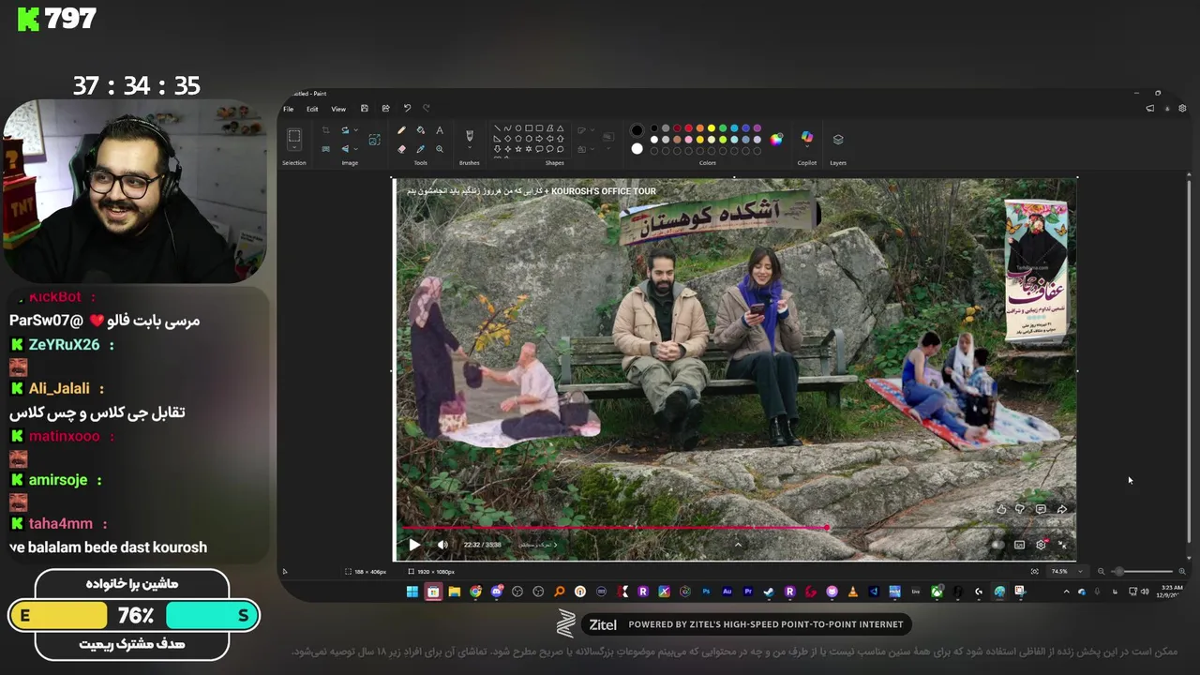
Task: Select the Fill bucket tool
Action: tap(420, 130)
